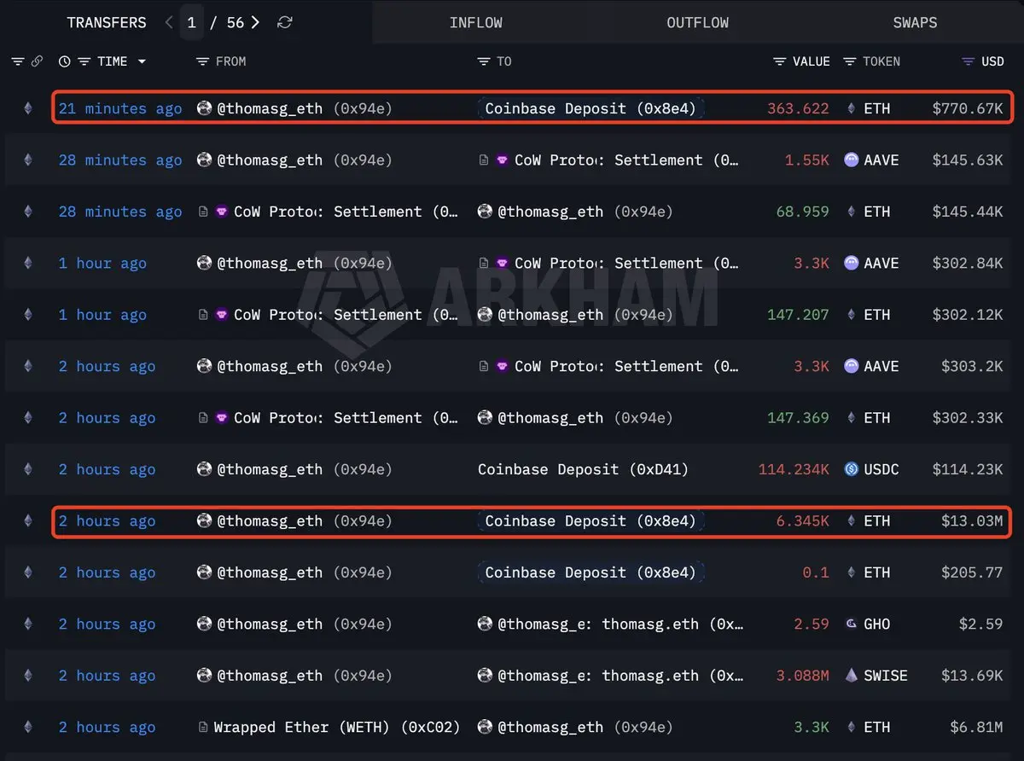This screenshot has width=1024, height=761.
Task: Open the TIME column filter
Action: [84, 61]
